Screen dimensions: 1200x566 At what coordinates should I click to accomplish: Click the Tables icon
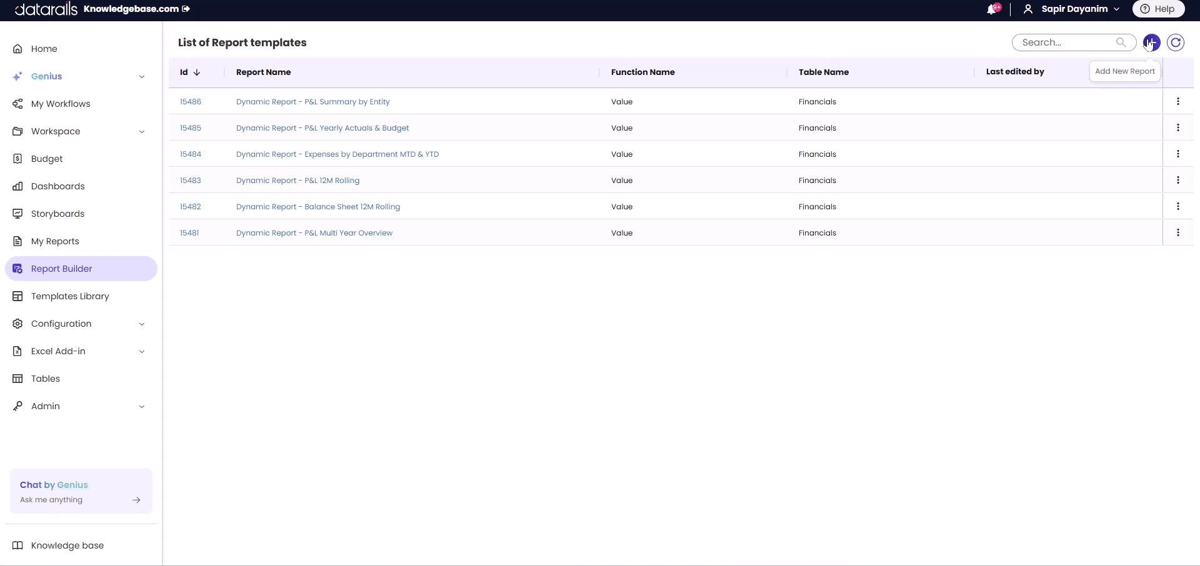coord(17,379)
